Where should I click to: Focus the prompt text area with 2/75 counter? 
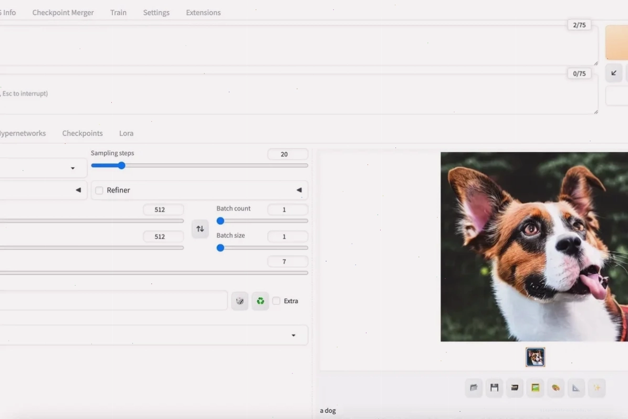[298, 45]
